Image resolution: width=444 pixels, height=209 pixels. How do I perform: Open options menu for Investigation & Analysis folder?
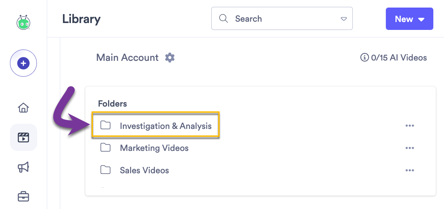(x=410, y=125)
